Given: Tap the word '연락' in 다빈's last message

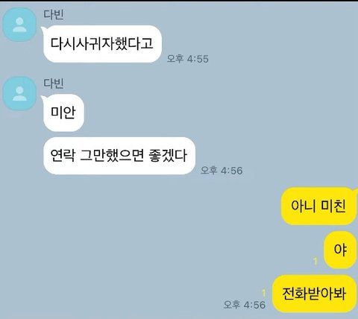Looking at the screenshot, I should (x=63, y=156).
